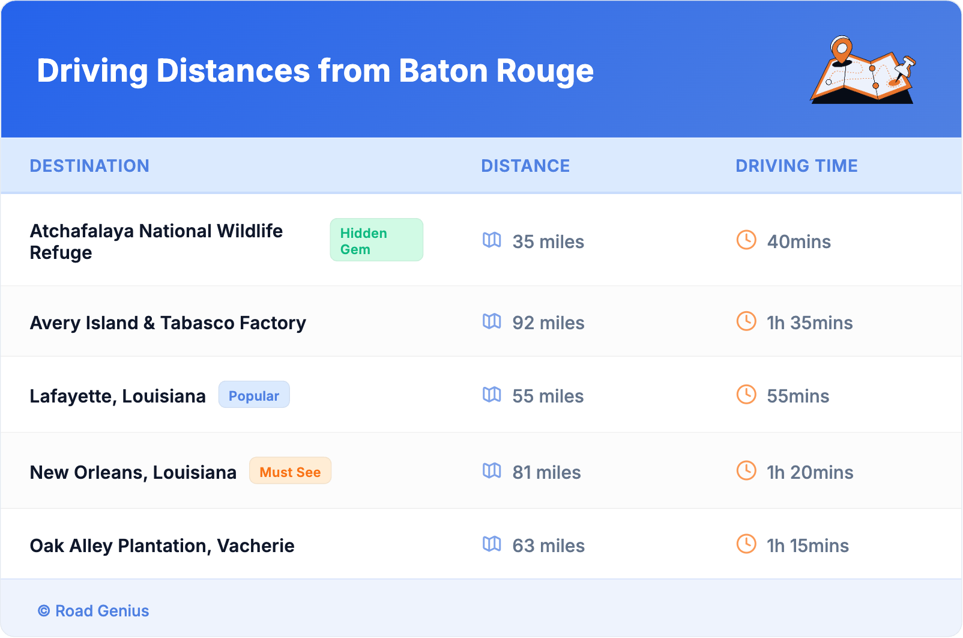Viewport: 963px width, 638px height.
Task: Click the Driving Time column header
Action: [797, 166]
